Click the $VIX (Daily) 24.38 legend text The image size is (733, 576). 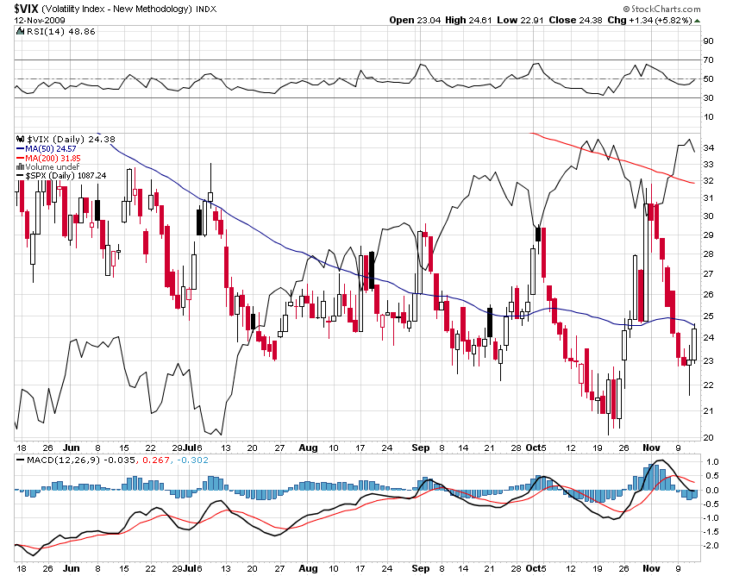tap(71, 140)
